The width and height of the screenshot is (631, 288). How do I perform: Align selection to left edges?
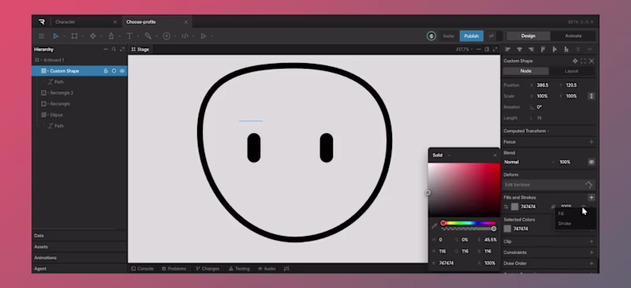coord(507,49)
